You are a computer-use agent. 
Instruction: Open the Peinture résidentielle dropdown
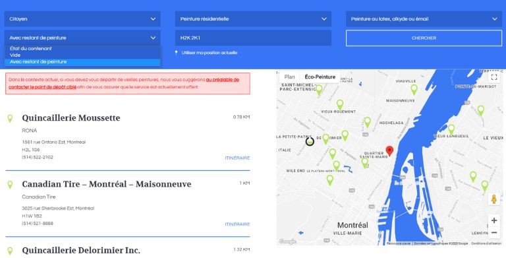[x=253, y=19]
